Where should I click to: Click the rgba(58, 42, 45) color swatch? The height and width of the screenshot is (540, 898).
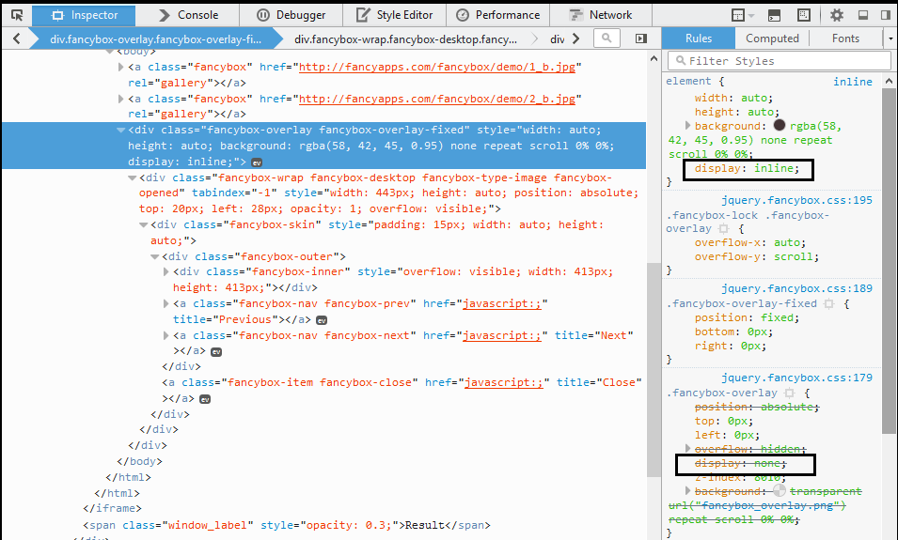pos(780,125)
